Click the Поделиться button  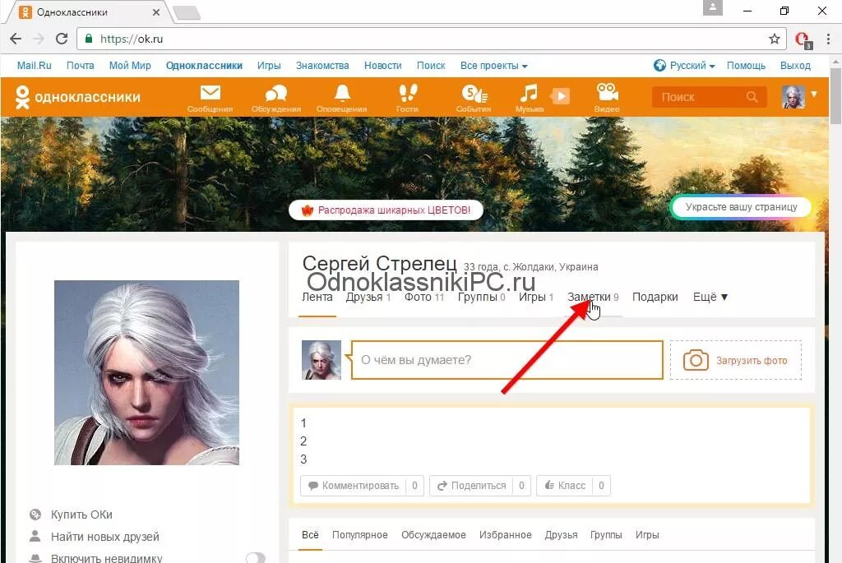point(479,486)
